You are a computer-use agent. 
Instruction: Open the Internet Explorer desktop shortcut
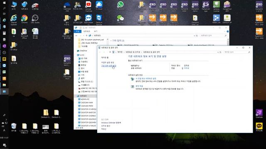[x=14, y=19]
